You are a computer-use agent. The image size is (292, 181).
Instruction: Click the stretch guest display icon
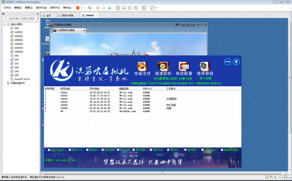click(x=152, y=8)
